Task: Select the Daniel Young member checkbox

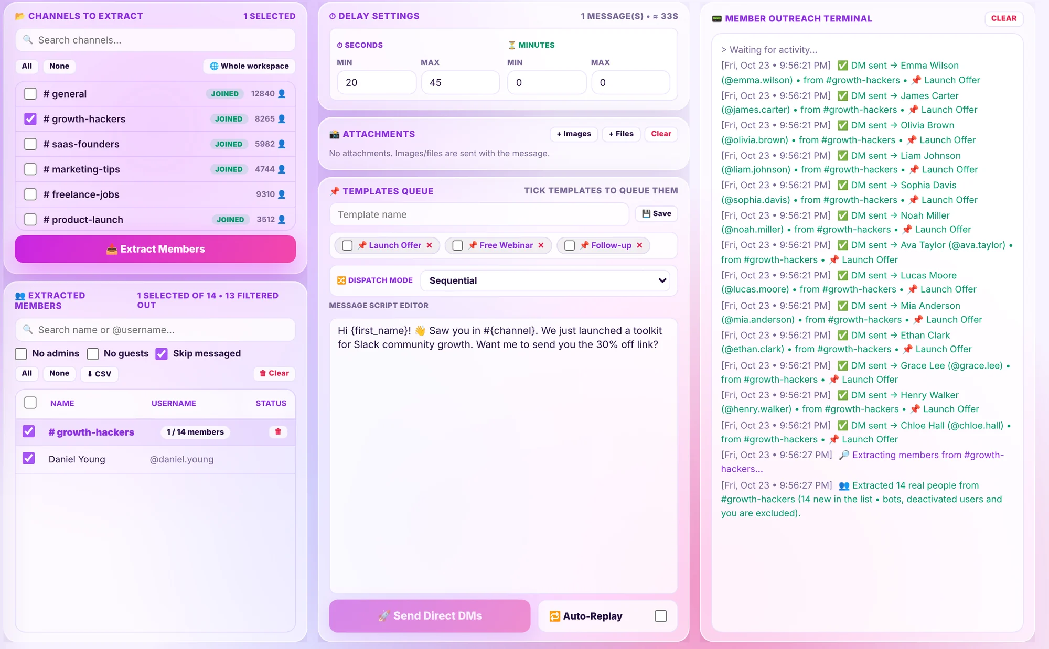Action: (x=29, y=458)
